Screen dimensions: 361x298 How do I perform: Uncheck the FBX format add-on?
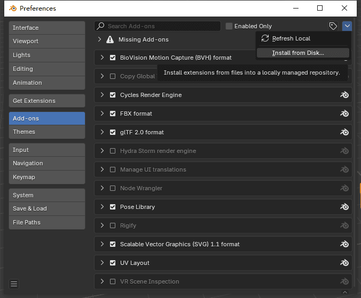pyautogui.click(x=113, y=114)
